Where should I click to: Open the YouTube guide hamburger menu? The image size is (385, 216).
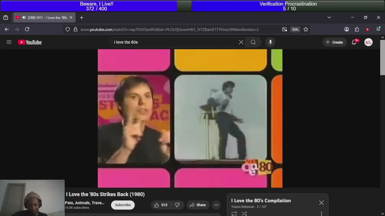(9, 42)
